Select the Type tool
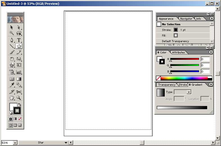 pos(19,40)
